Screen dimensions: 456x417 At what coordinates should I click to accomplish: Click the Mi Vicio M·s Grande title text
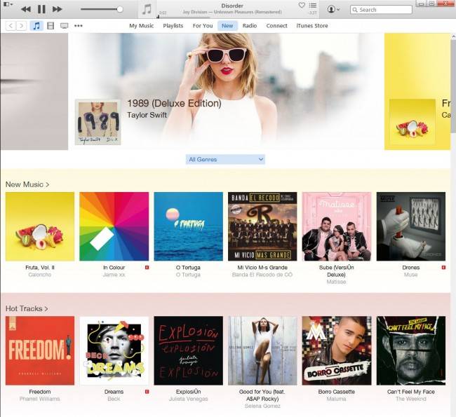coord(262,267)
